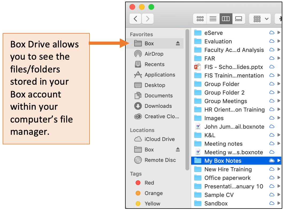Filter by Orange tag
285x212 pixels.
click(x=155, y=193)
